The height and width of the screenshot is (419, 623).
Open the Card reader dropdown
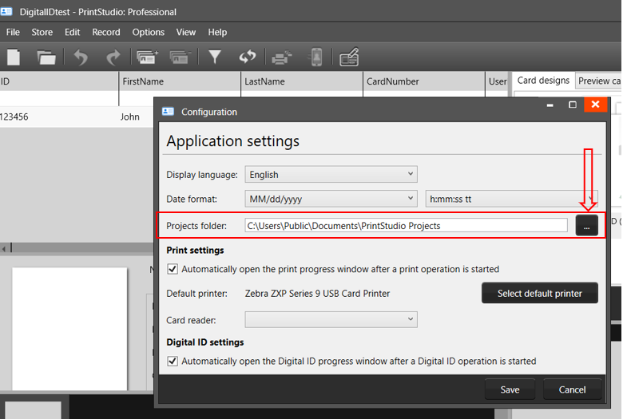(331, 320)
